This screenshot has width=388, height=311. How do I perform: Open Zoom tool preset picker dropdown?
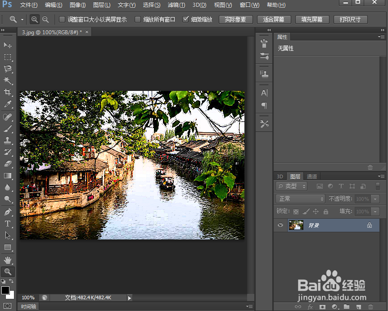pos(22,19)
